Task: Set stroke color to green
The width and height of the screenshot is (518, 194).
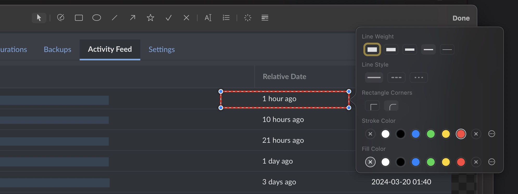Action: point(431,134)
